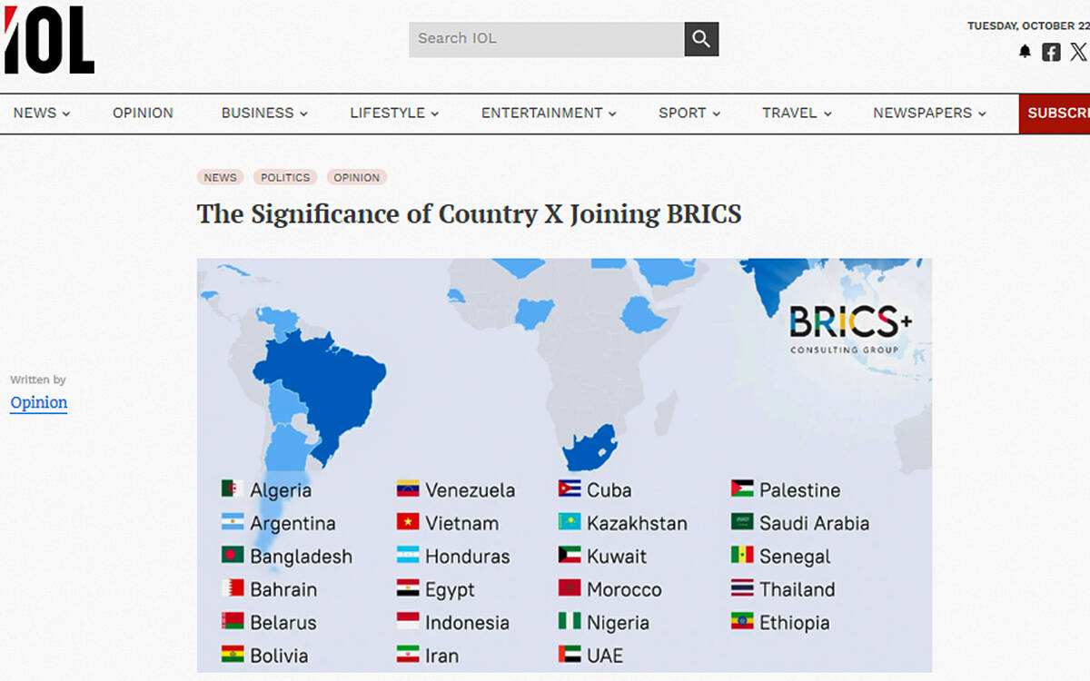This screenshot has height=681, width=1090.
Task: Expand the Entertainment dropdown menu
Action: pyautogui.click(x=549, y=113)
